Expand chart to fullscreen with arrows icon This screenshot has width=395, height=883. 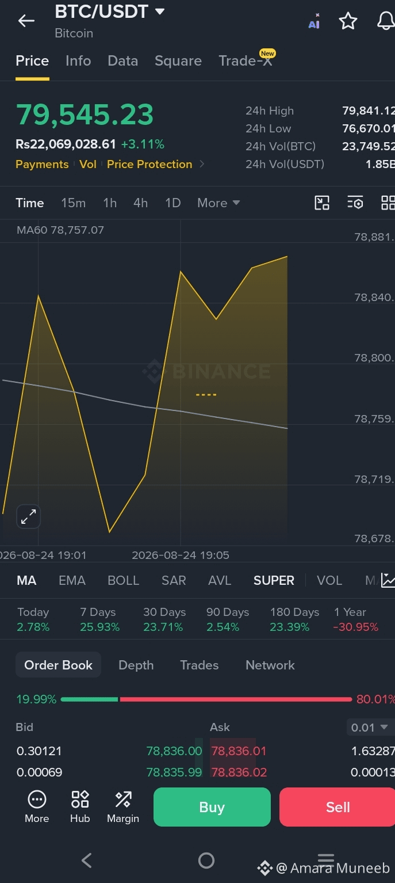[28, 516]
